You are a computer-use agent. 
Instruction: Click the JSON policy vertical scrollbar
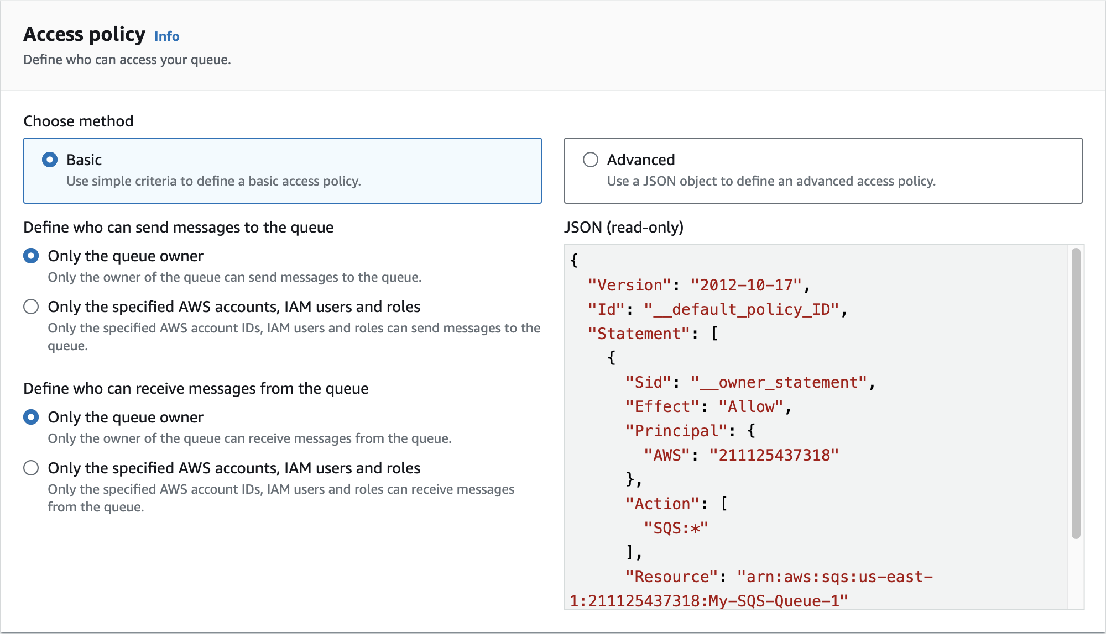click(x=1075, y=392)
